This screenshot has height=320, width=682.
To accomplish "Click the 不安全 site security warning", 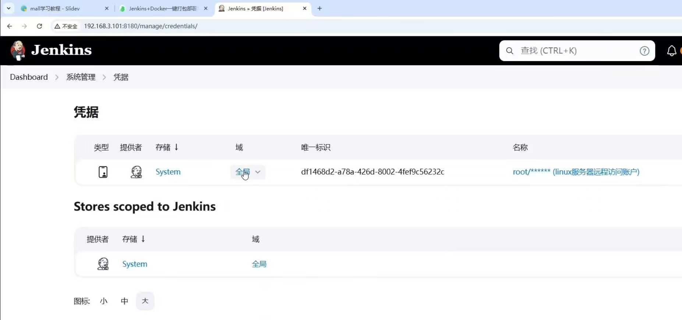I will pos(66,26).
